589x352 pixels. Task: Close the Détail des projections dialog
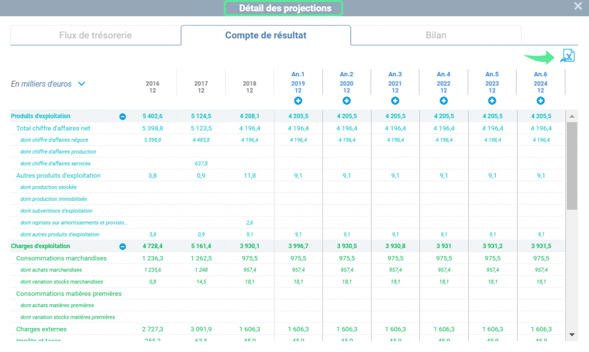pos(578,6)
